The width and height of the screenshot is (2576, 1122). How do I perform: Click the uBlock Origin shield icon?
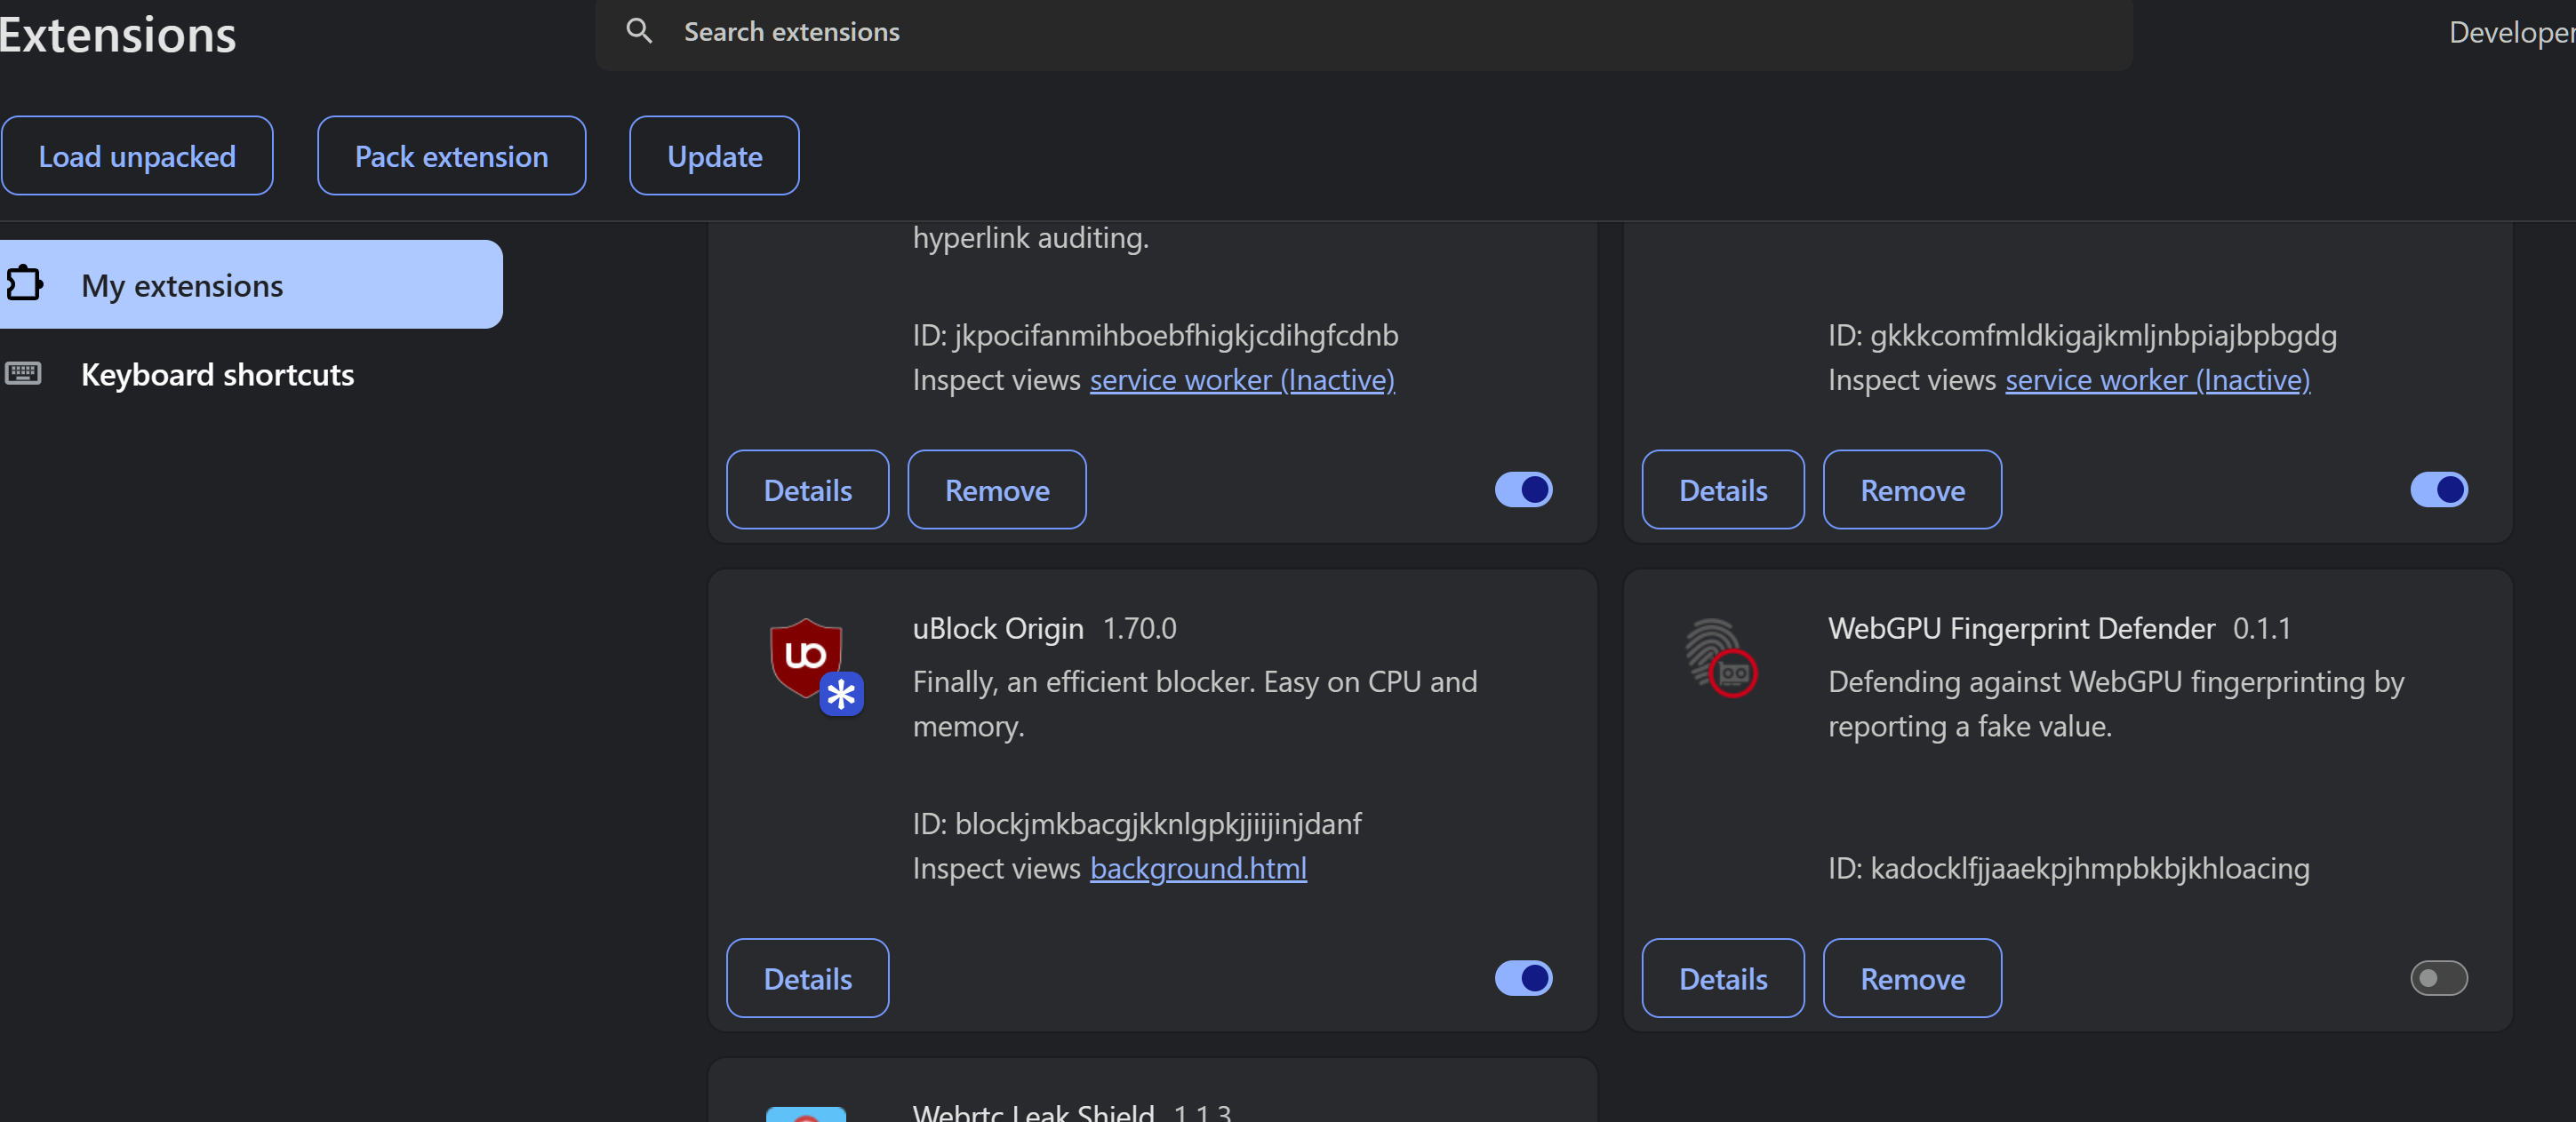tap(806, 657)
